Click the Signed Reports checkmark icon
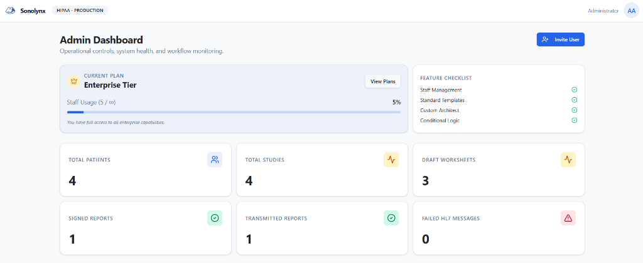This screenshot has width=643, height=263. pyautogui.click(x=215, y=218)
